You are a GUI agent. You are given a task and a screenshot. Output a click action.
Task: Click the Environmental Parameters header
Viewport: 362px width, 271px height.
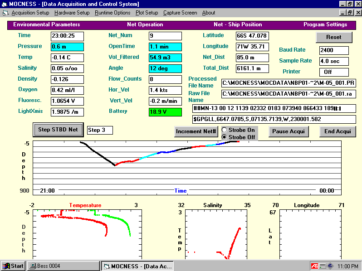coord(47,24)
